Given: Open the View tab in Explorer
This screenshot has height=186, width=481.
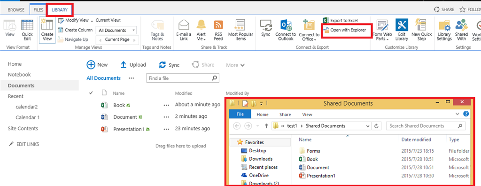Looking at the screenshot, I should click(x=307, y=115).
